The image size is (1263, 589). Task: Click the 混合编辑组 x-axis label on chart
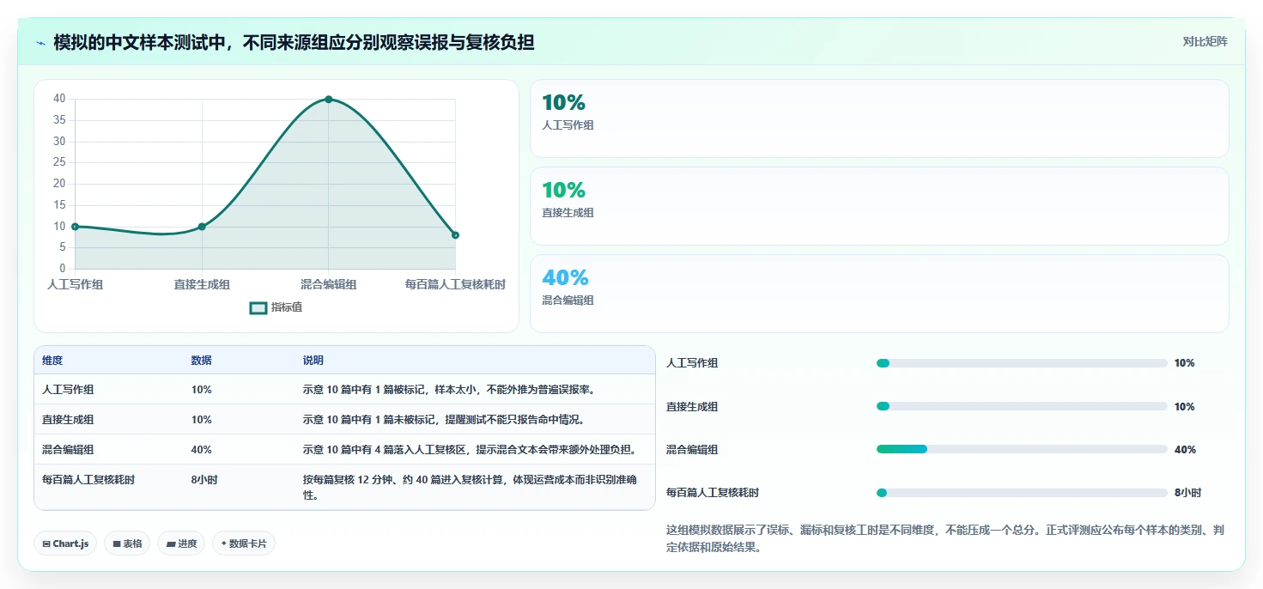[329, 284]
